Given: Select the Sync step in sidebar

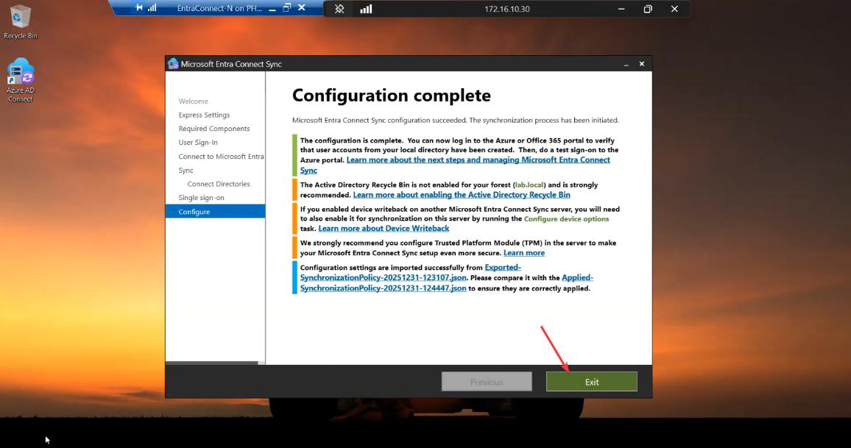Looking at the screenshot, I should click(186, 171).
